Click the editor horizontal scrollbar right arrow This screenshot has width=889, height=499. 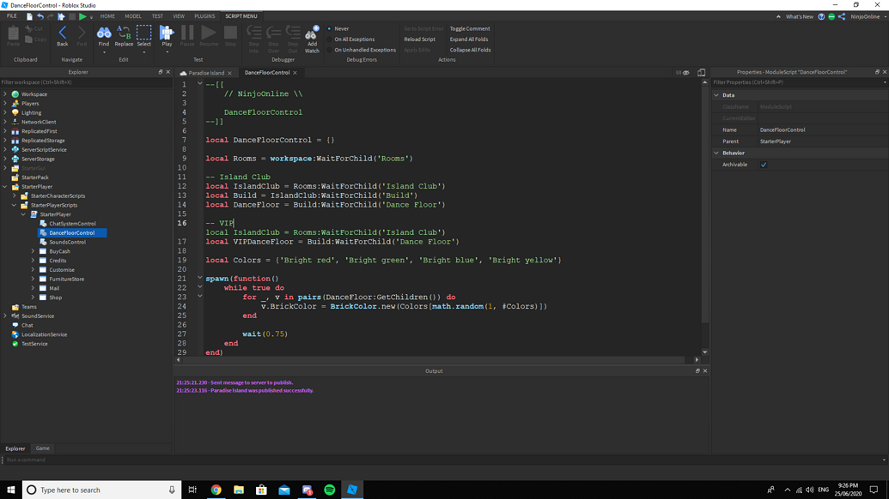(x=697, y=359)
